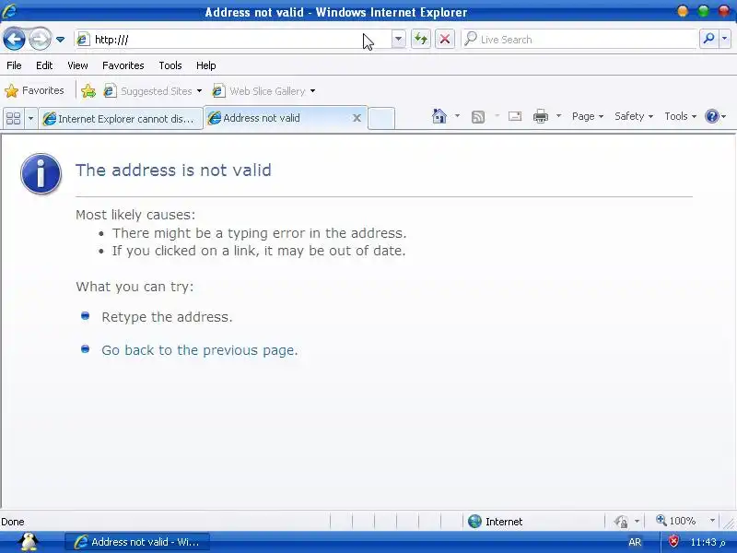Open a new blank tab

pos(380,118)
